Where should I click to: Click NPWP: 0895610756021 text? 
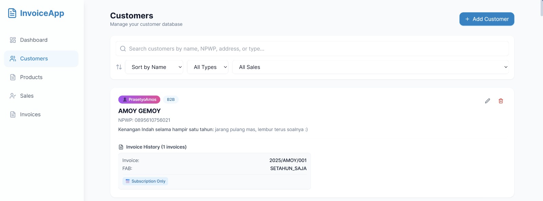click(x=144, y=120)
